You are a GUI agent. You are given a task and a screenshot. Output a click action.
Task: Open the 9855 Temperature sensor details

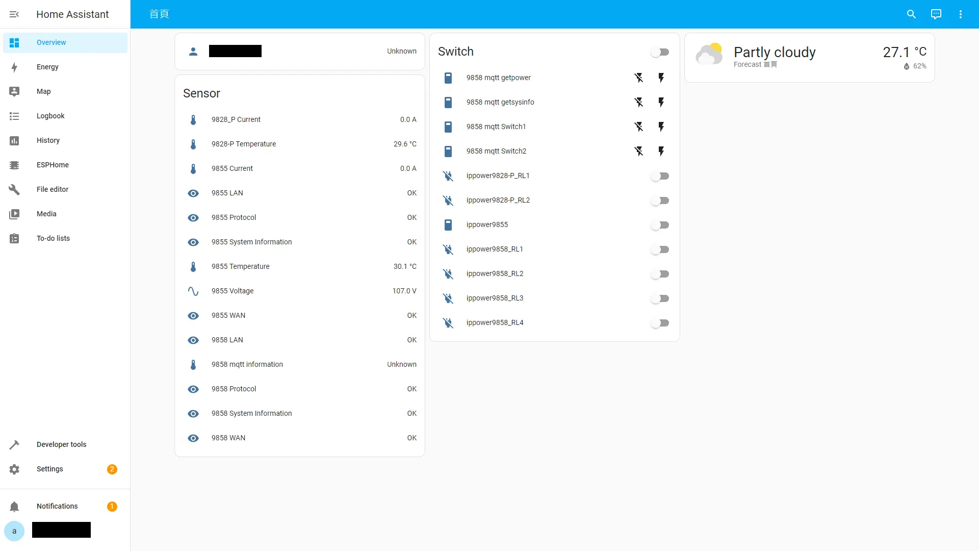pos(241,266)
